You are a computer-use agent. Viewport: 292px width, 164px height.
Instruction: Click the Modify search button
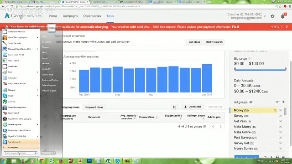click(214, 42)
